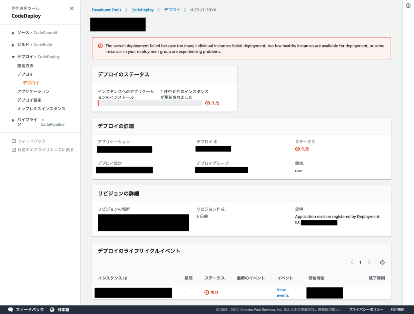The width and height of the screenshot is (414, 314).
Task: Open lifecycle events table settings gear
Action: pyautogui.click(x=382, y=262)
